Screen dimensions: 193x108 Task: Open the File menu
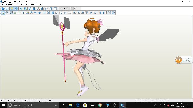pos(3,5)
